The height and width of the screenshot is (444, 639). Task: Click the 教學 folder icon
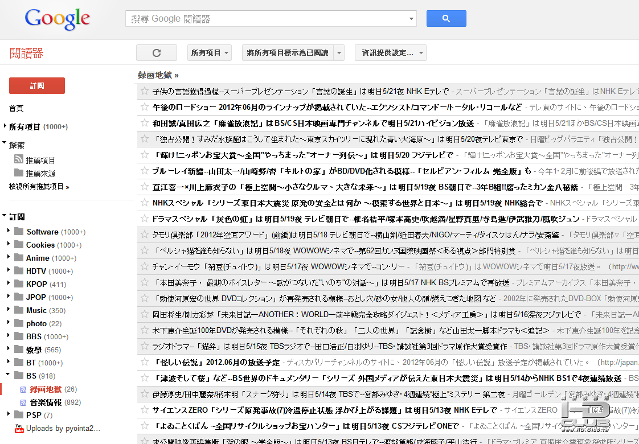click(x=19, y=349)
